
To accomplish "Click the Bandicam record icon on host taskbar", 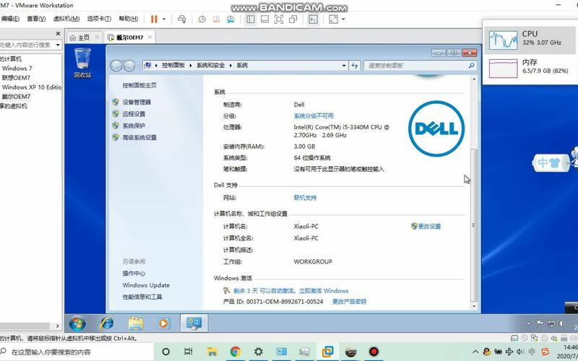I will click(374, 352).
